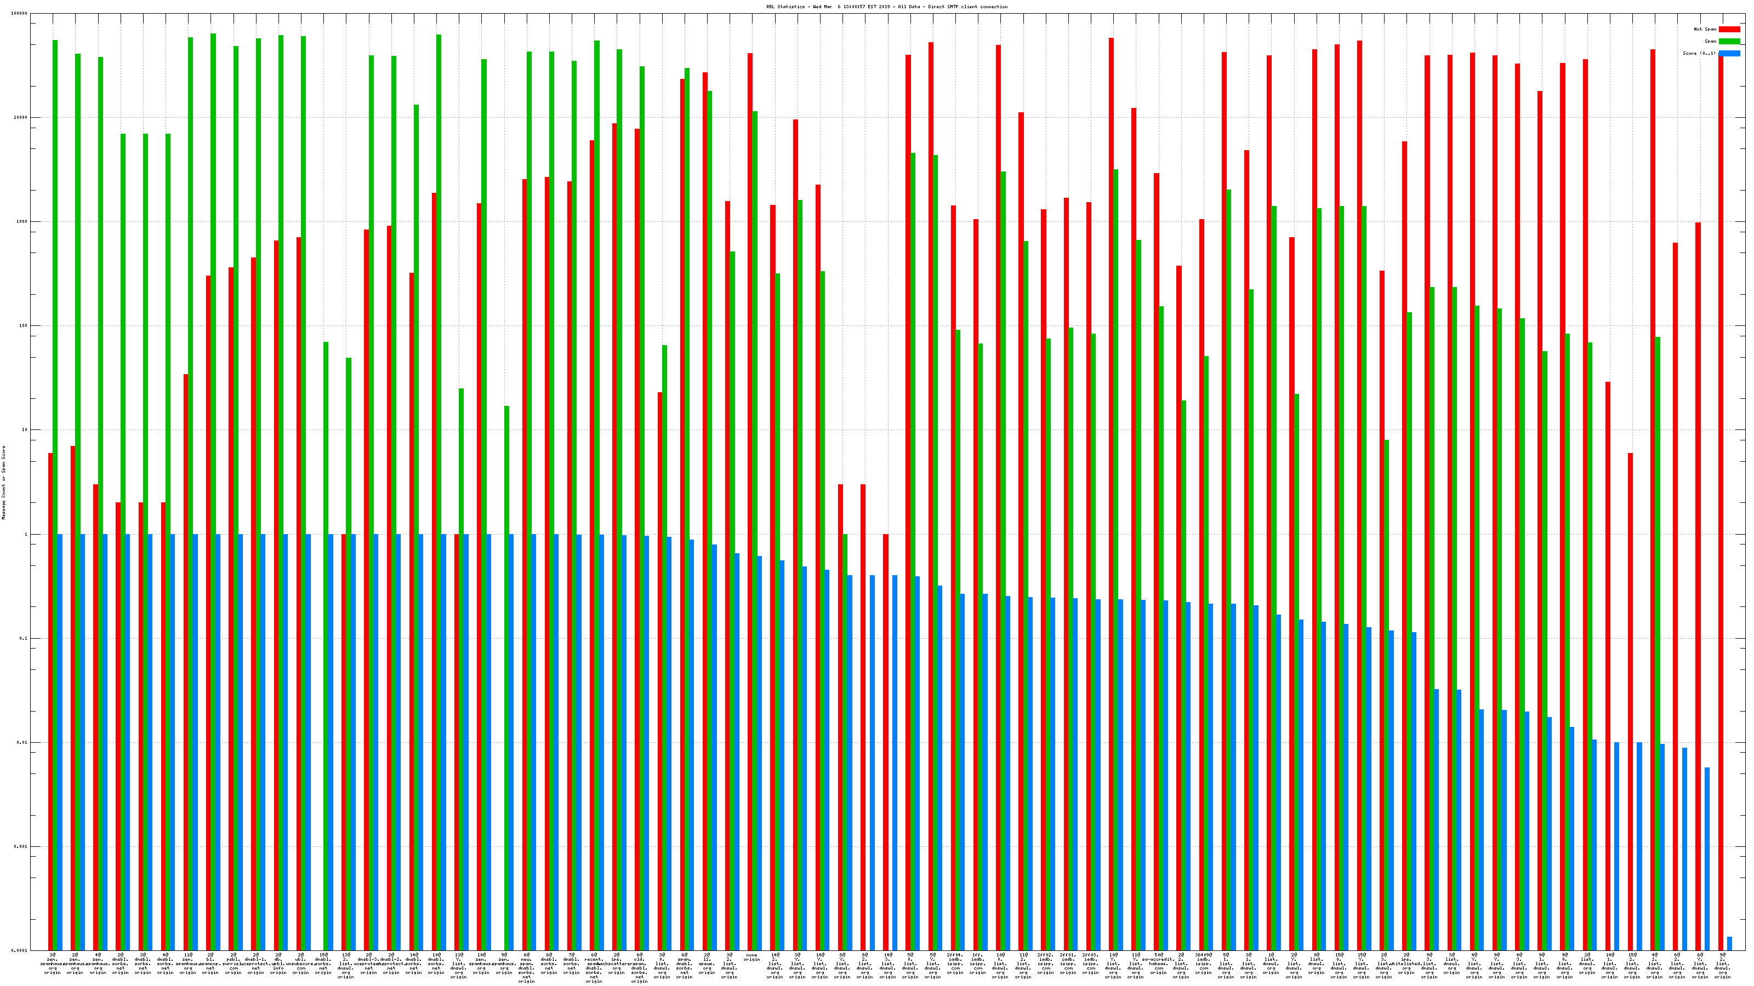Viewport: 1754px width, 986px height.
Task: Click the RBL Statistics chart title
Action: [x=886, y=7]
